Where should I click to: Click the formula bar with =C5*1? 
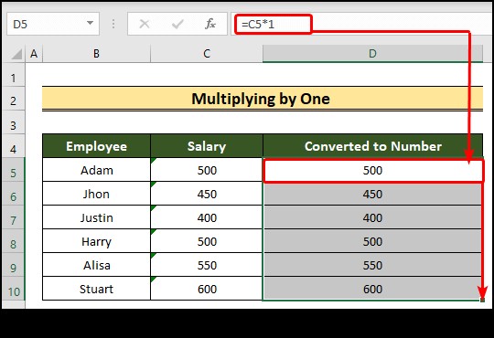(362, 24)
